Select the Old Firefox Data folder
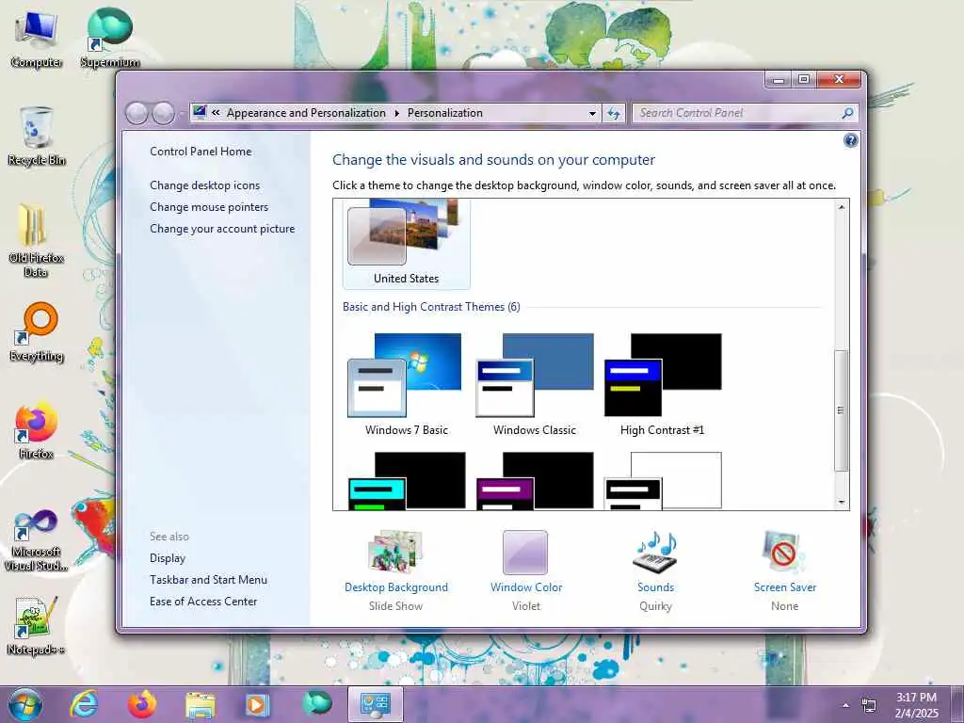This screenshot has height=723, width=964. 37,240
